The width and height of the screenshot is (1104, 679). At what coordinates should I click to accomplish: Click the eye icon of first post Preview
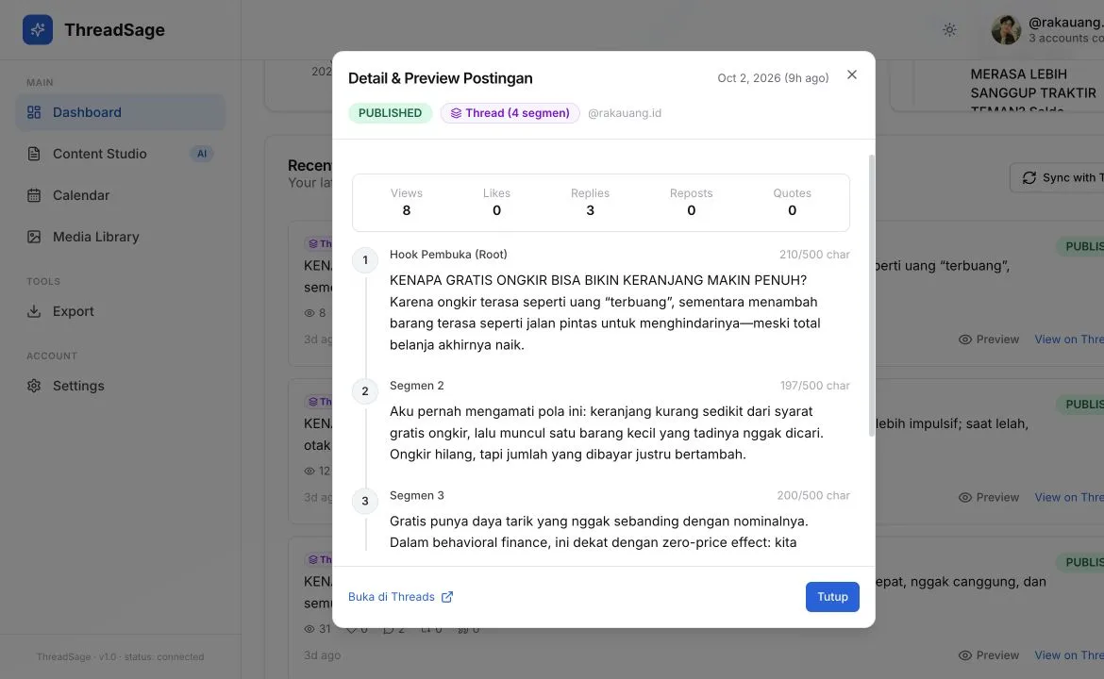coord(965,339)
